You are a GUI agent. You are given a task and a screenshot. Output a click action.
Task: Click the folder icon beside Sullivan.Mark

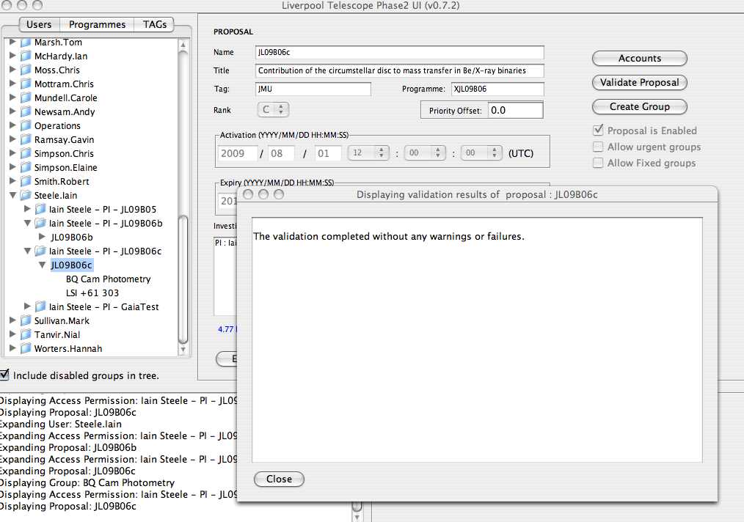pyautogui.click(x=26, y=321)
